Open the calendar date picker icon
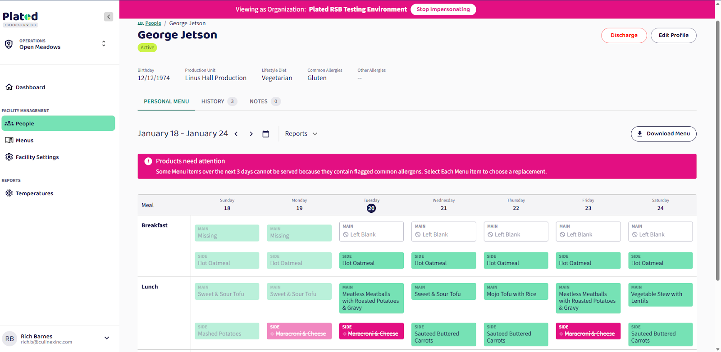Viewport: 721px width, 352px height. [266, 134]
